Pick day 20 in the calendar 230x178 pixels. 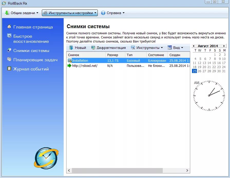coord(204,67)
